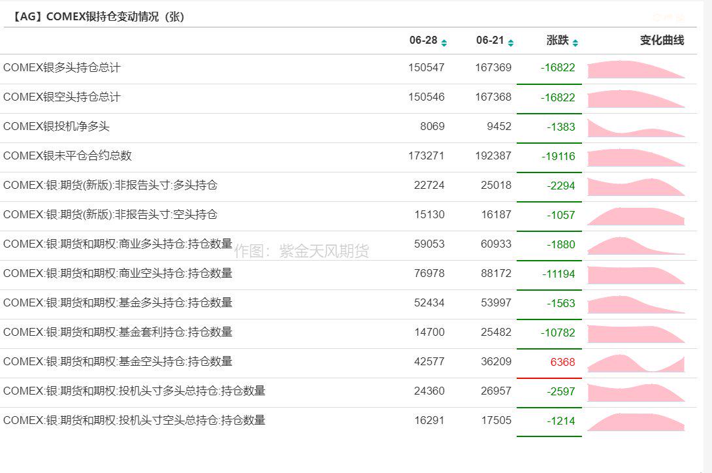Click the -1383 change value
Viewport: 712px width, 473px height.
pyautogui.click(x=561, y=127)
